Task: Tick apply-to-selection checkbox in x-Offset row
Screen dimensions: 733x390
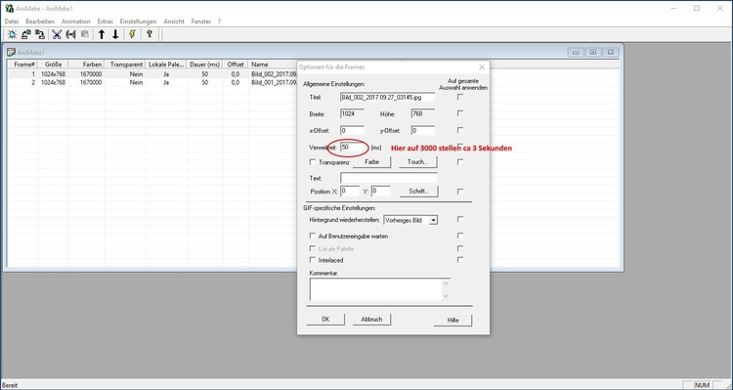Action: click(460, 130)
